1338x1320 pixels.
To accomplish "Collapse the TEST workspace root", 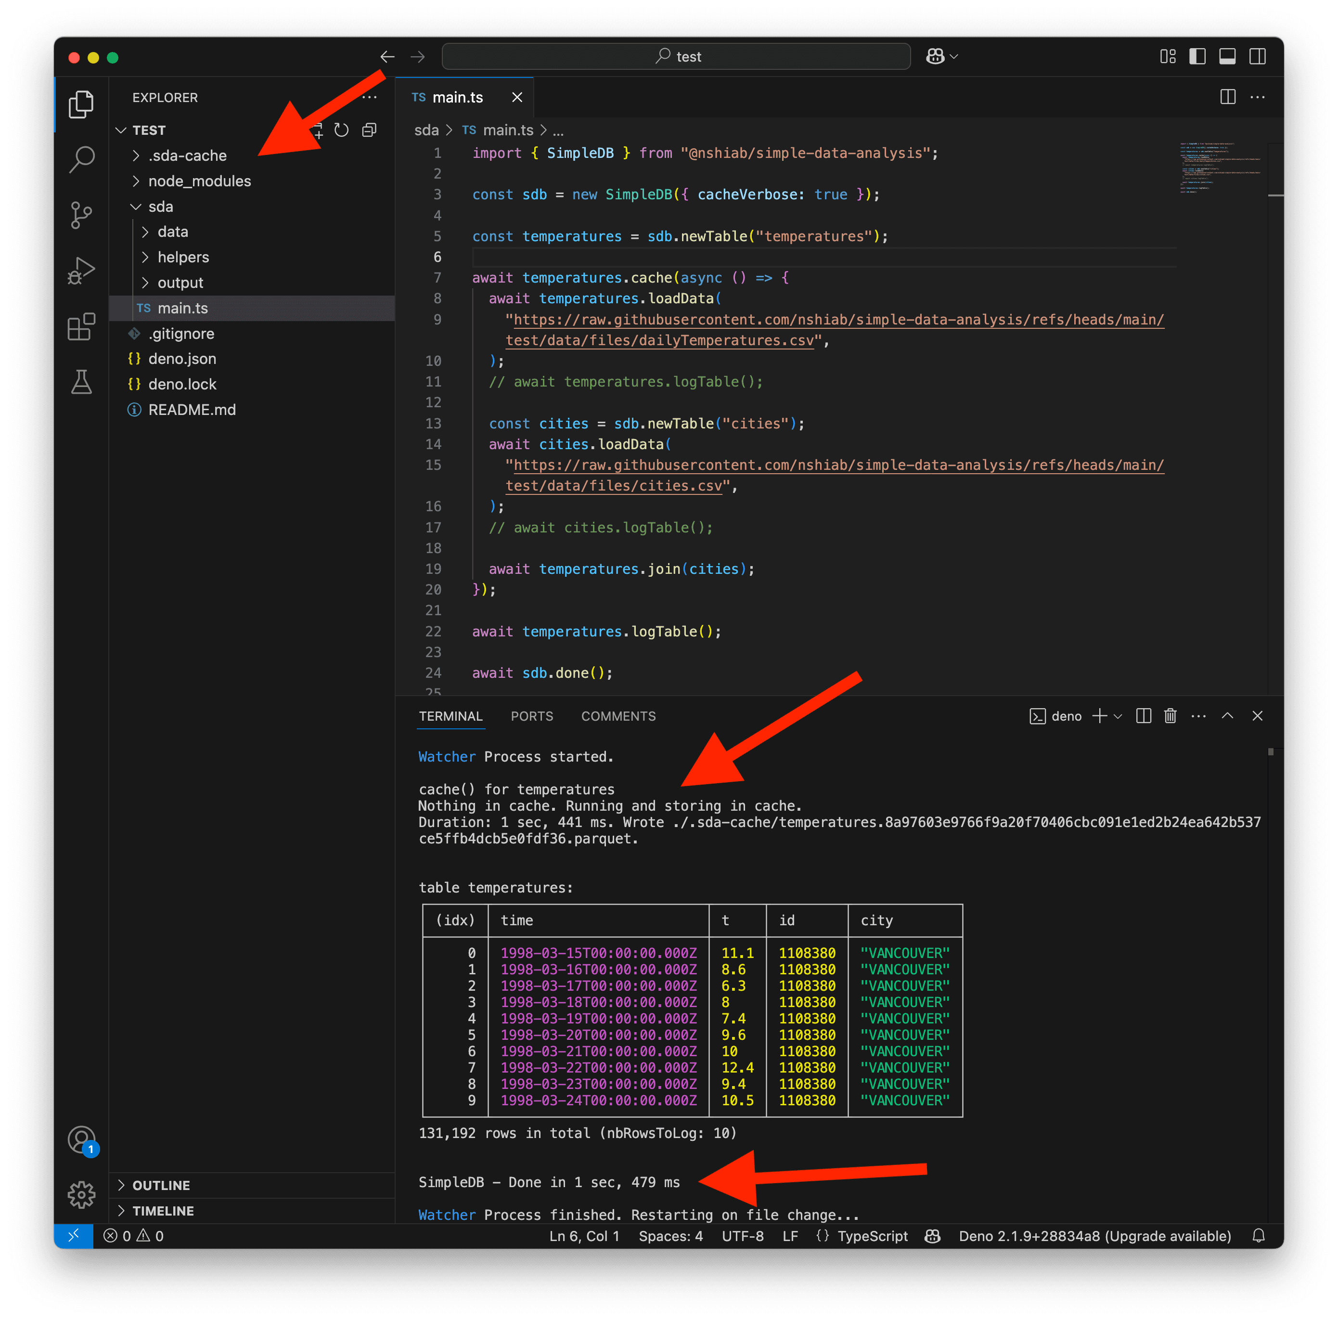I will 149,130.
